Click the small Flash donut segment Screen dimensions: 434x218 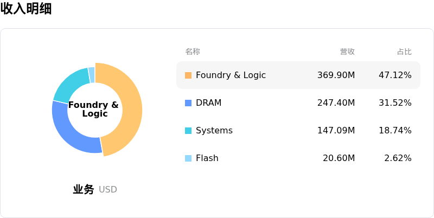[92, 74]
